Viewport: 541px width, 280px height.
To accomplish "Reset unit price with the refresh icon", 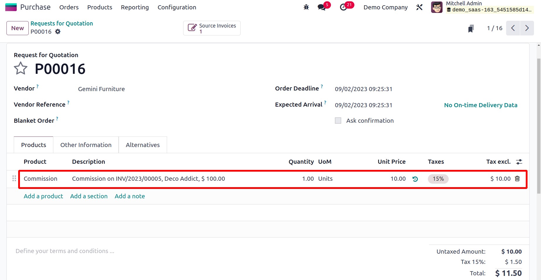I will 415,179.
